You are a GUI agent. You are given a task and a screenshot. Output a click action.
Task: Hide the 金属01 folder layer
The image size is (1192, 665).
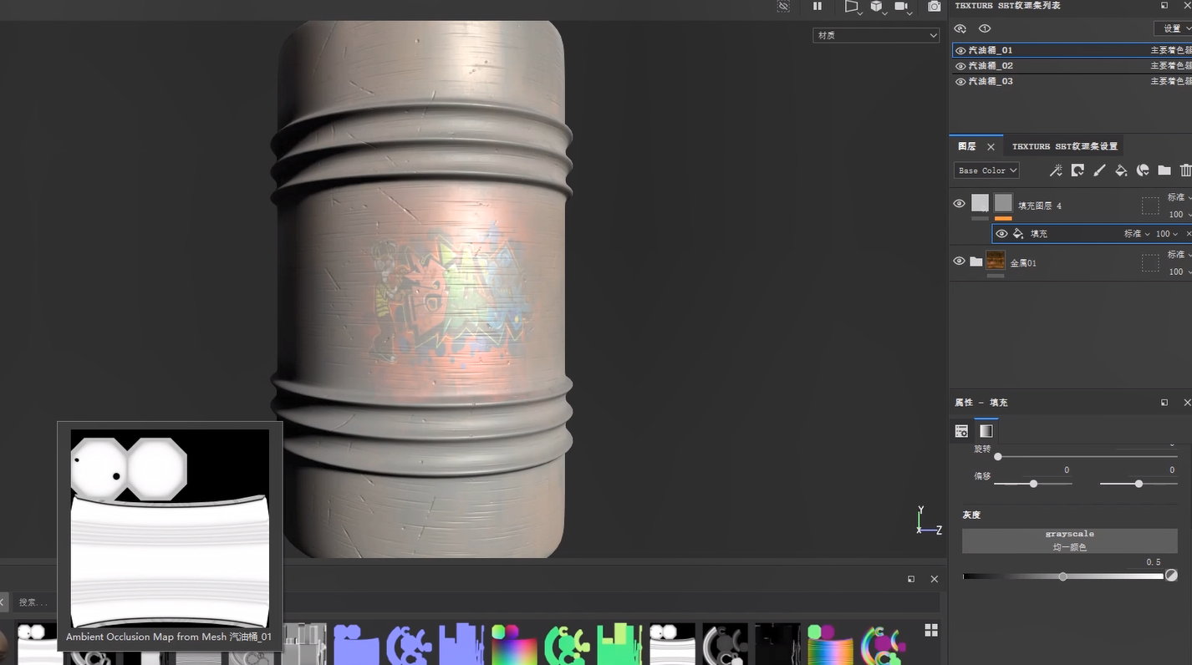click(x=959, y=261)
